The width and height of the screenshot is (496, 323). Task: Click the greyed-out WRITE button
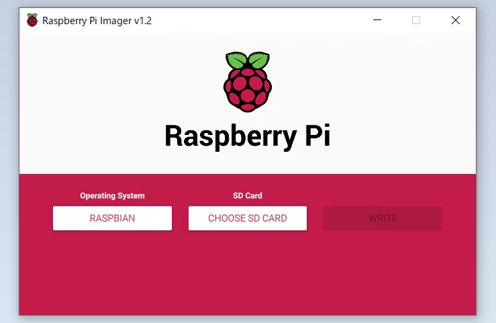click(383, 218)
